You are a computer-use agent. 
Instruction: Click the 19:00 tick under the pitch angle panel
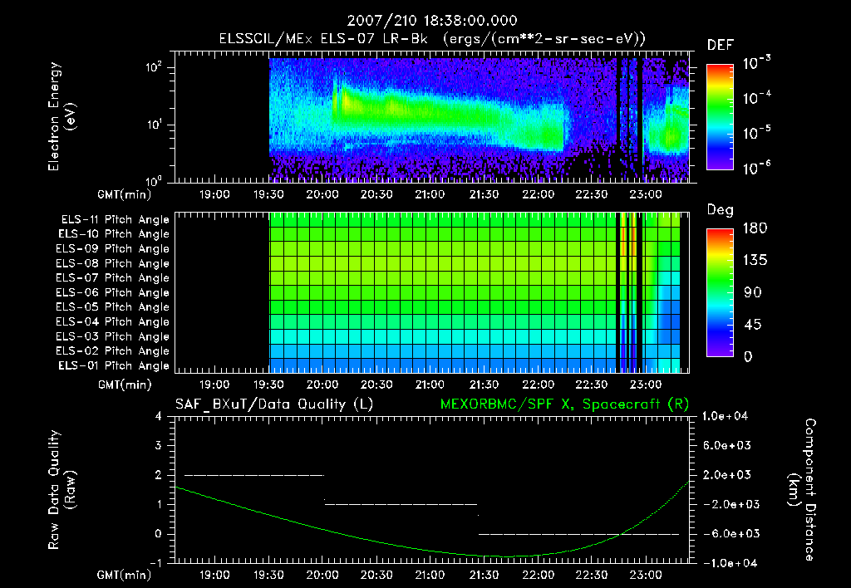click(x=214, y=385)
